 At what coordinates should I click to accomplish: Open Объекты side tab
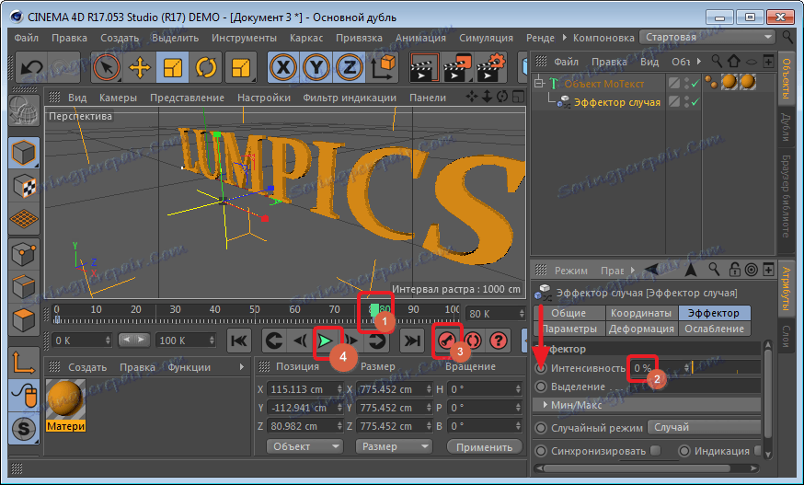[x=786, y=78]
